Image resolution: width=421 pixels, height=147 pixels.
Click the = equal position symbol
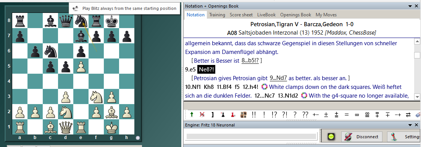click(x=346, y=115)
